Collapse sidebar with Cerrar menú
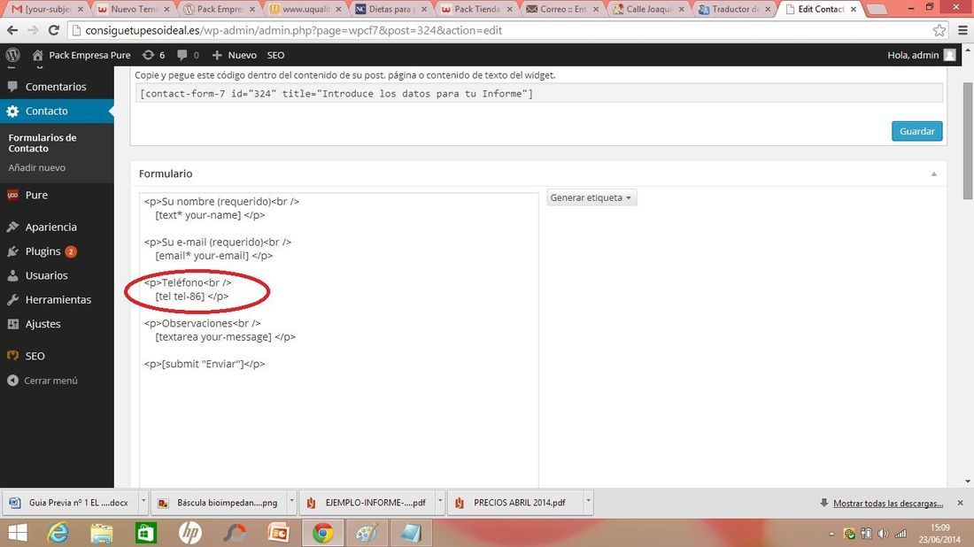 click(43, 381)
